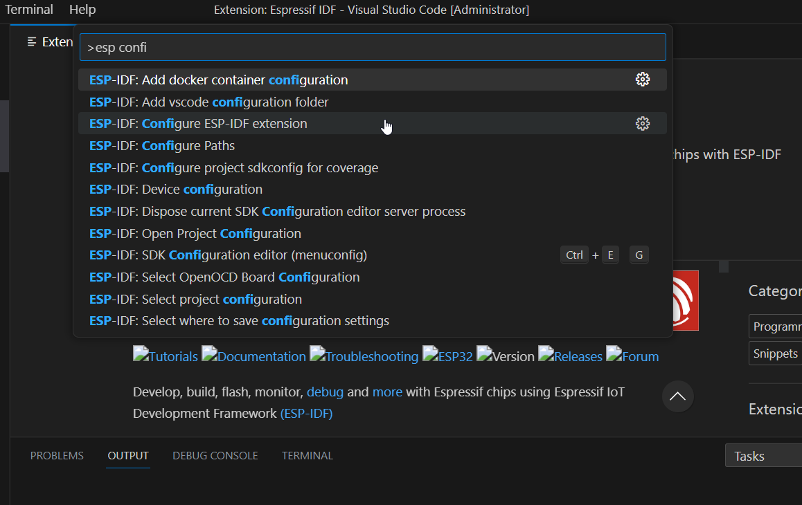802x505 pixels.
Task: Open the Help menu
Action: pos(82,10)
